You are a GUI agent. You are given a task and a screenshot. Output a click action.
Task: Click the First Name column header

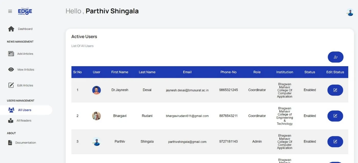tap(120, 72)
